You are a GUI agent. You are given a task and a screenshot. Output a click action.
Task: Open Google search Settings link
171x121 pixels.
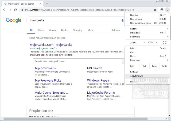coord(115,30)
